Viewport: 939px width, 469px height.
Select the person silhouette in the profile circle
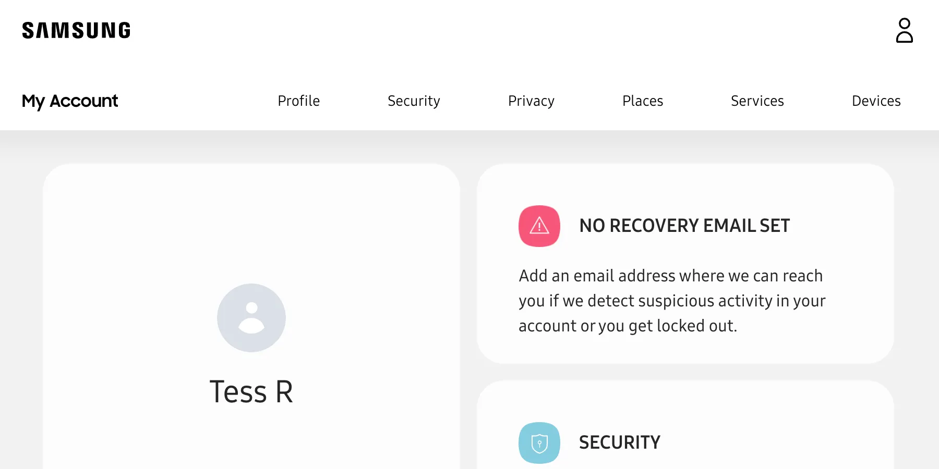[x=251, y=318]
